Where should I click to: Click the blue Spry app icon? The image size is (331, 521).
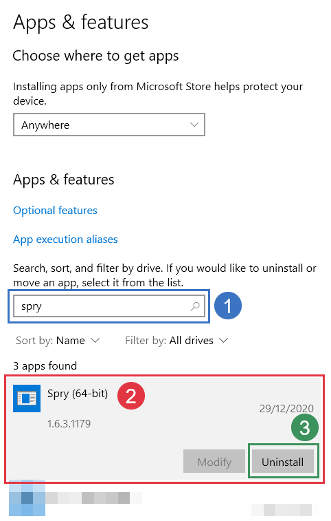point(27,398)
